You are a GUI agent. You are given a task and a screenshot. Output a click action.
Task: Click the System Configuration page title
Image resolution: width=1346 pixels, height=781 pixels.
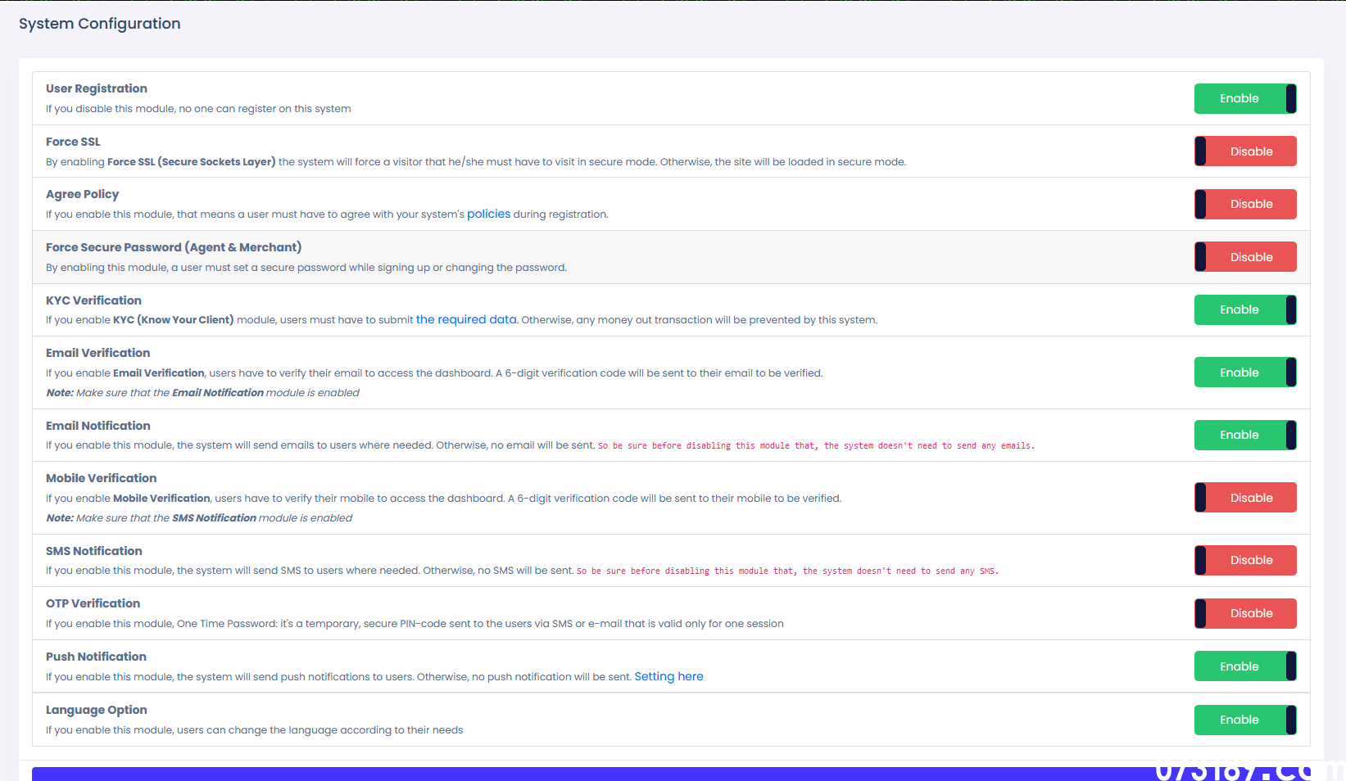100,24
